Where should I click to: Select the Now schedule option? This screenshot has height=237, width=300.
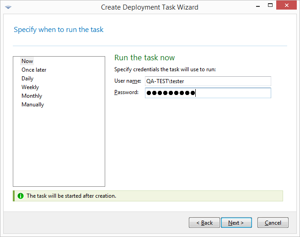coord(27,61)
